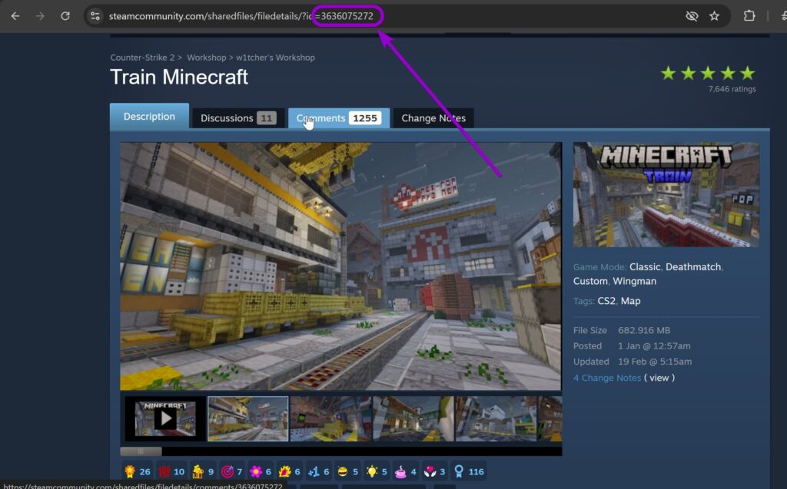Reload the page with the refresh icon
Screen dimensions: 787x489
[x=65, y=16]
